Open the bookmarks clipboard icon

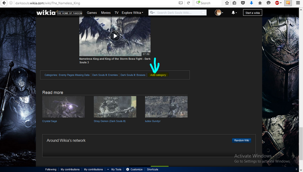[x=234, y=3]
